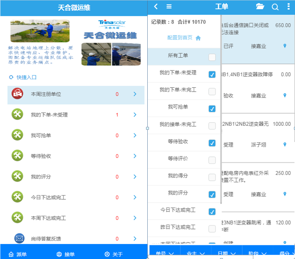Click the refresh icon next to 快捷入口

tap(11, 77)
